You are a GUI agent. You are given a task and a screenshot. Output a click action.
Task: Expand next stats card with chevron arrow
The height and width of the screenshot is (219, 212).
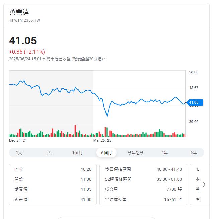coord(204,184)
